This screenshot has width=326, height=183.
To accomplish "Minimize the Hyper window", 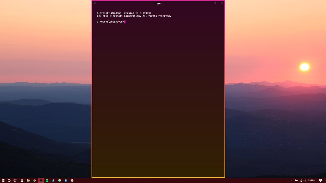I will [208, 3].
